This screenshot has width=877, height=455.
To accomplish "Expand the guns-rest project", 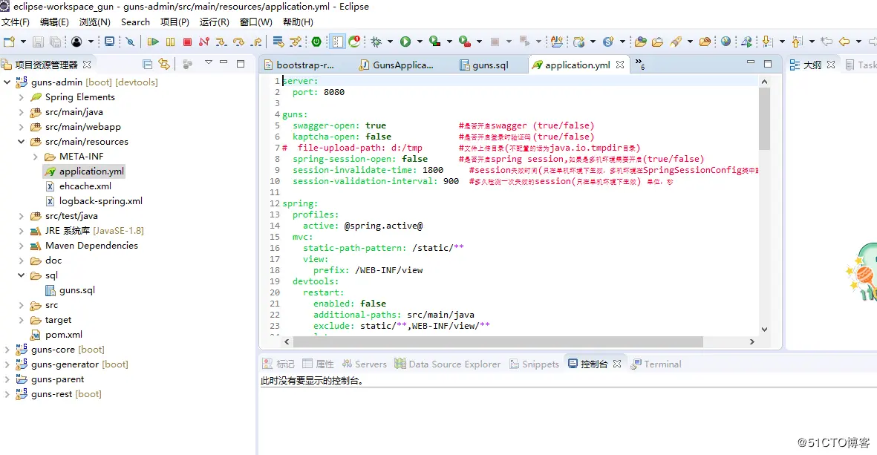I will [7, 394].
